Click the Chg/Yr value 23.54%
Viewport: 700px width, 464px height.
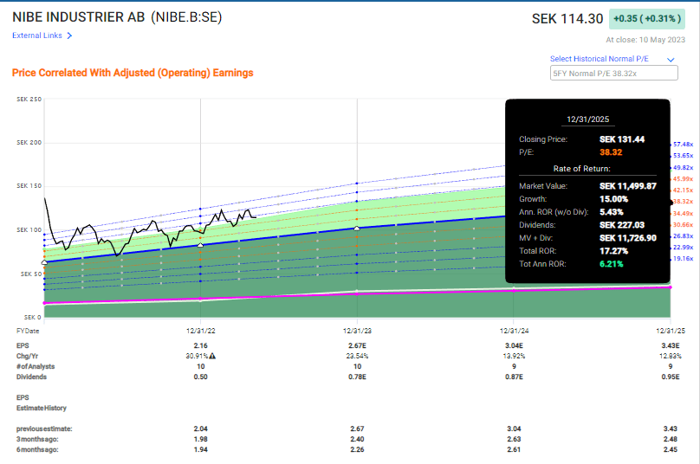point(357,356)
